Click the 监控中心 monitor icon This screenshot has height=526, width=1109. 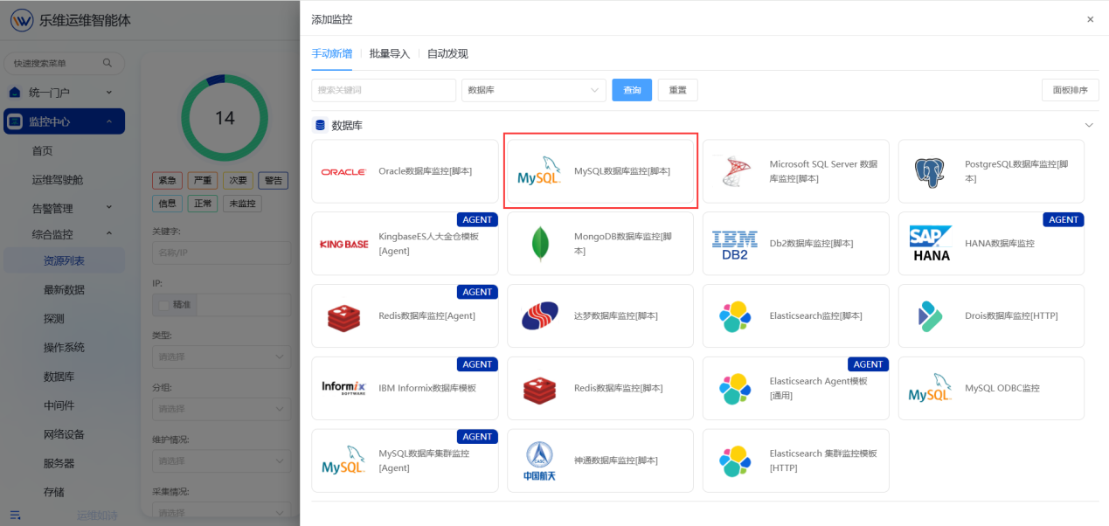pos(14,121)
